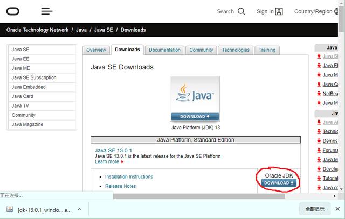Click the red download arrow beside NetBea

pyautogui.click(x=319, y=94)
